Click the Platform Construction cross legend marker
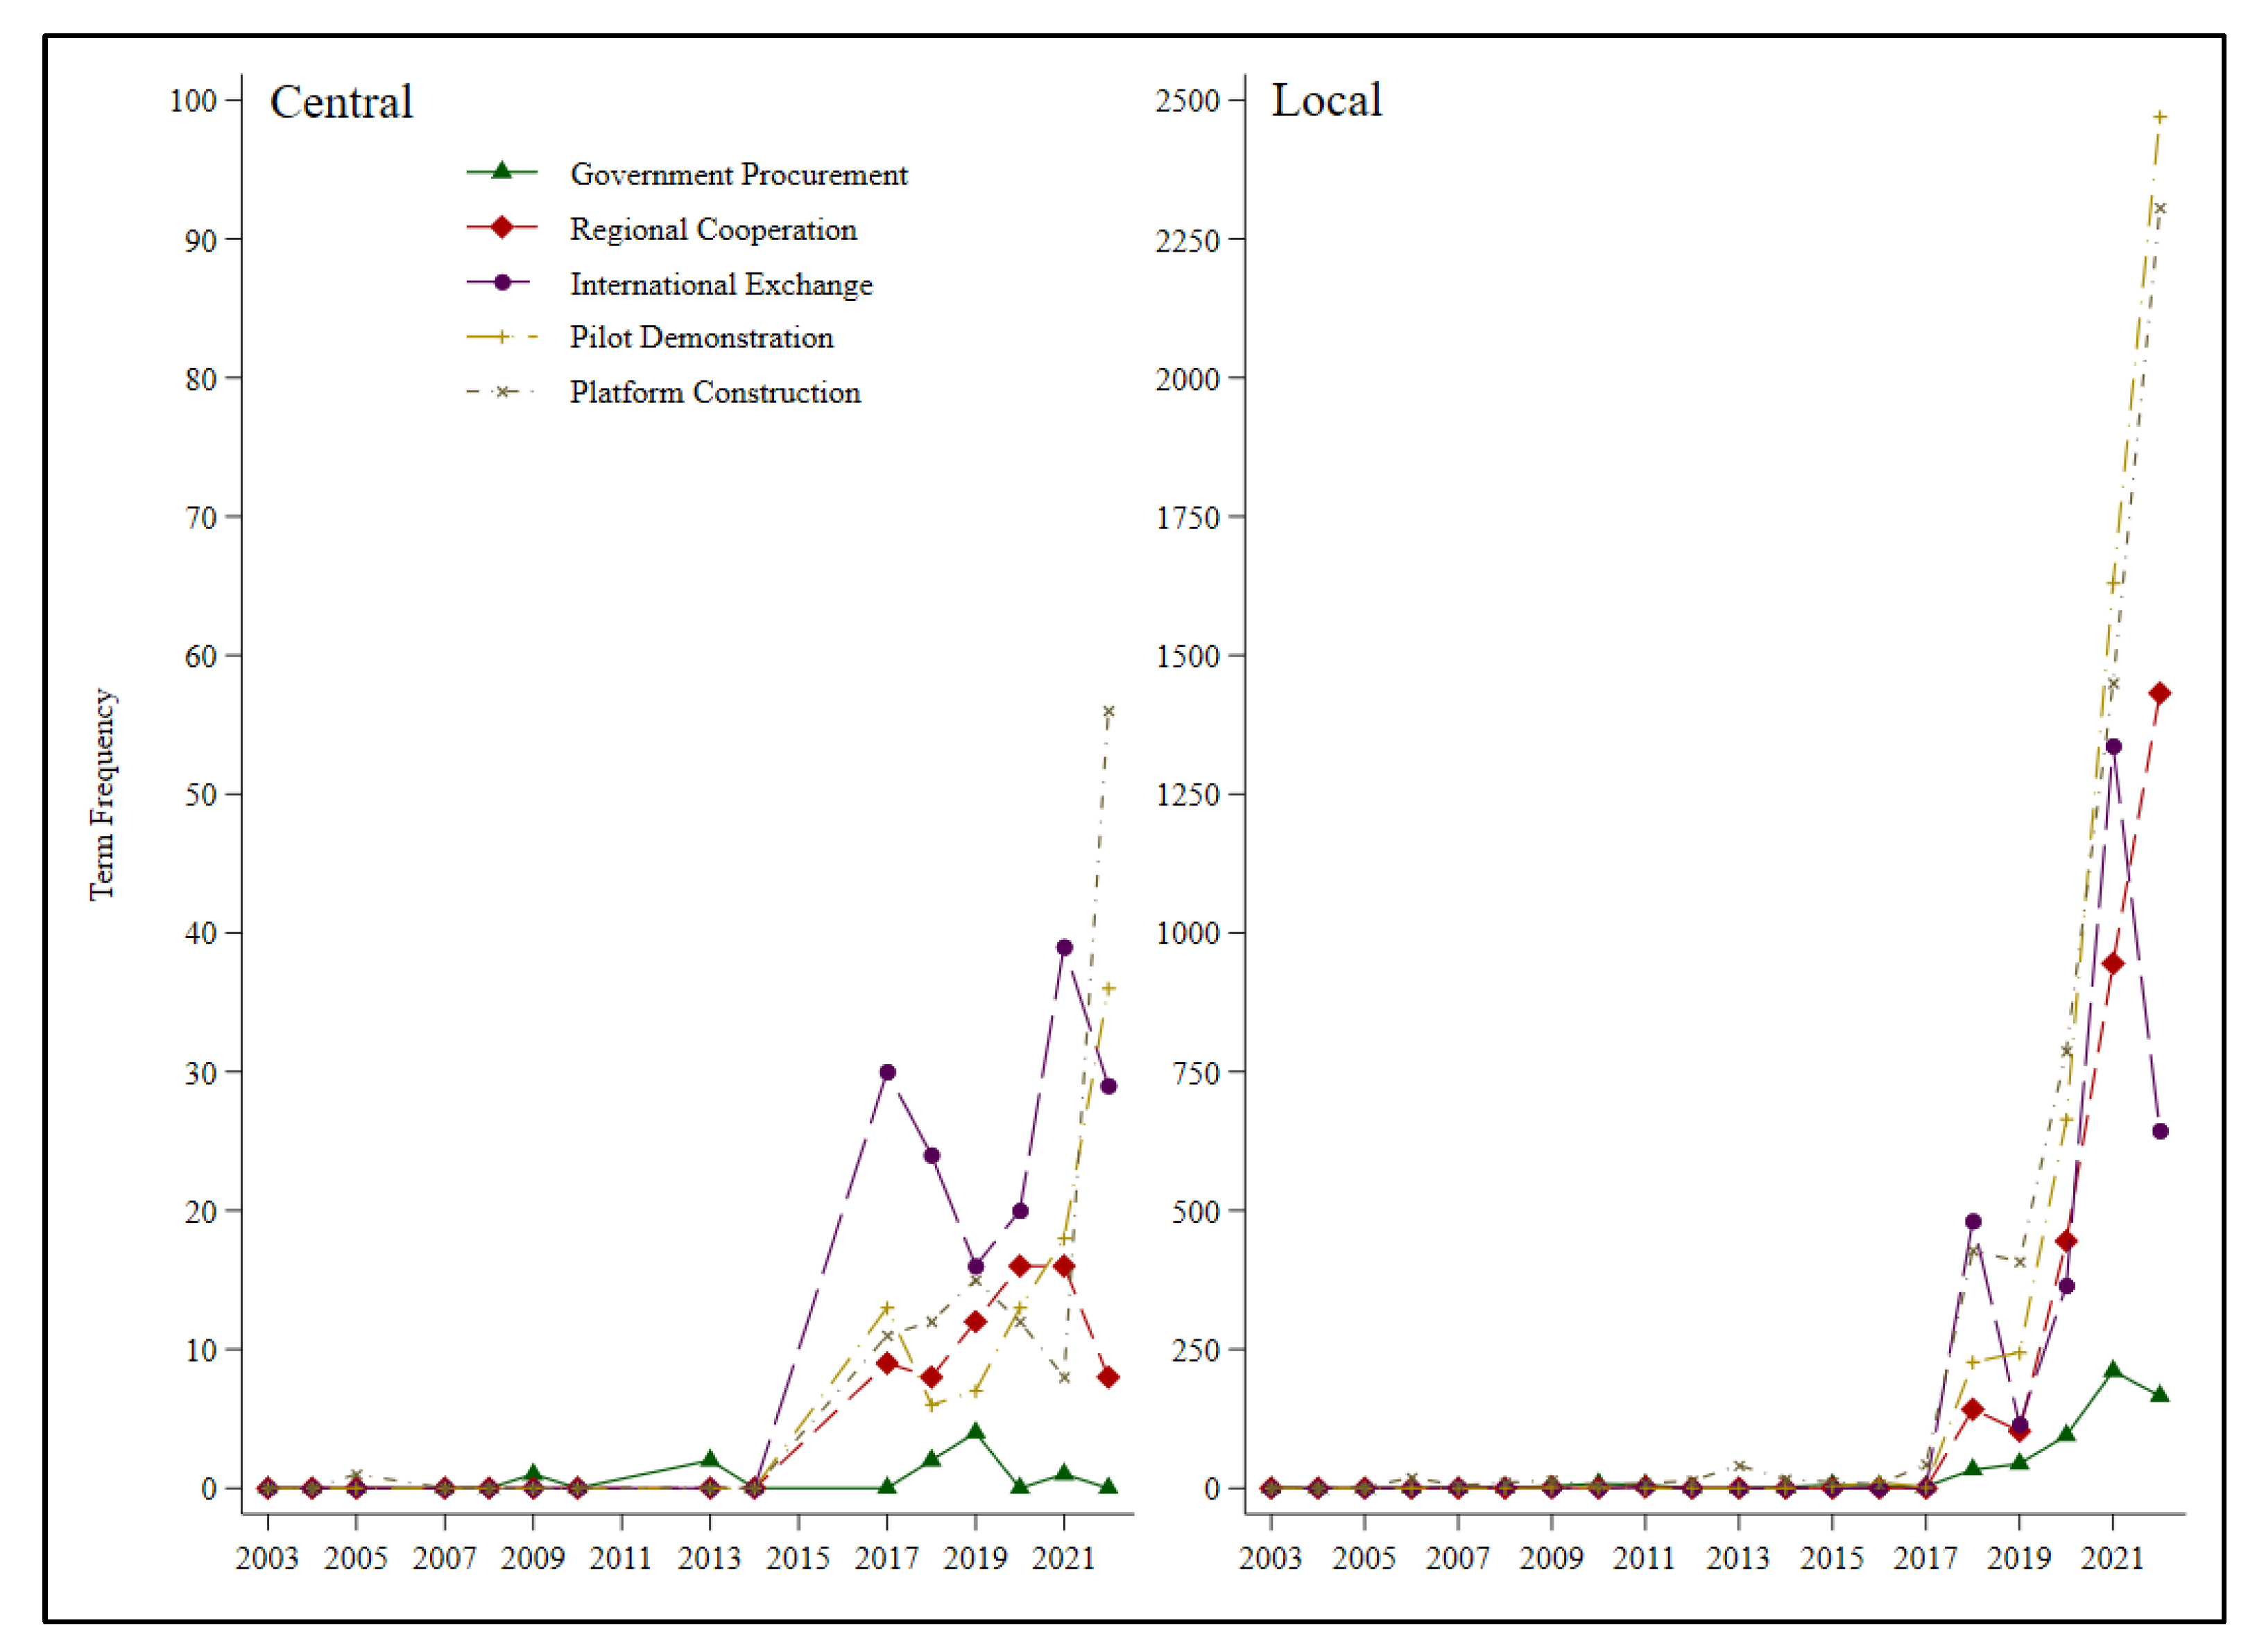The image size is (2248, 1652). (502, 392)
